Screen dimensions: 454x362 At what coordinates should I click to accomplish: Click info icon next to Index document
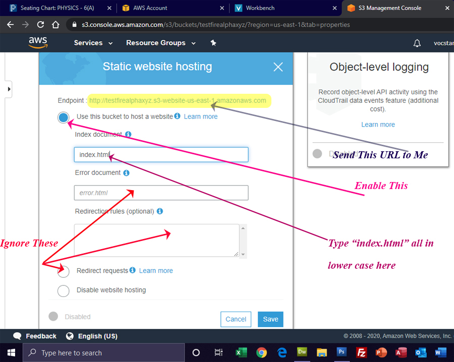[128, 135]
